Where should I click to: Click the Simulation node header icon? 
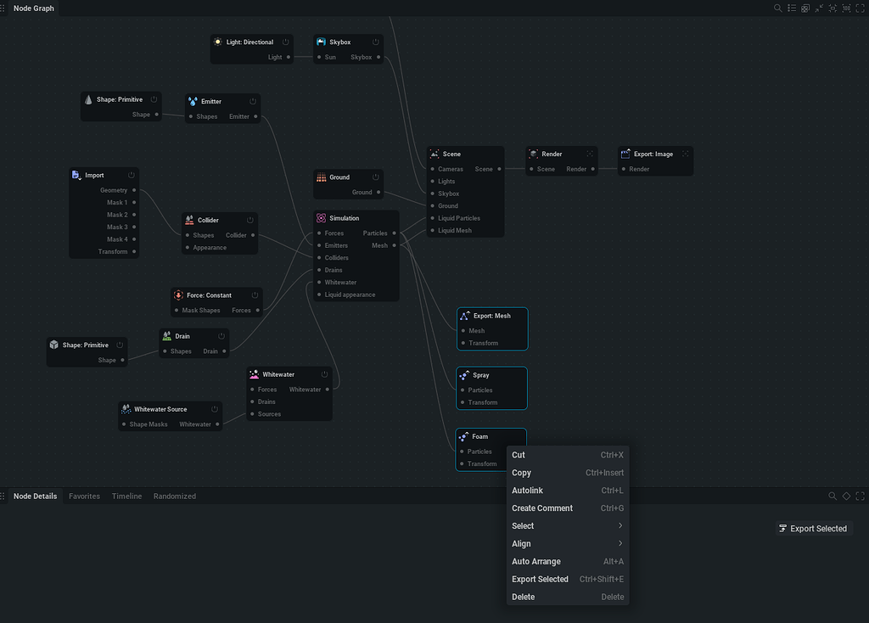321,218
